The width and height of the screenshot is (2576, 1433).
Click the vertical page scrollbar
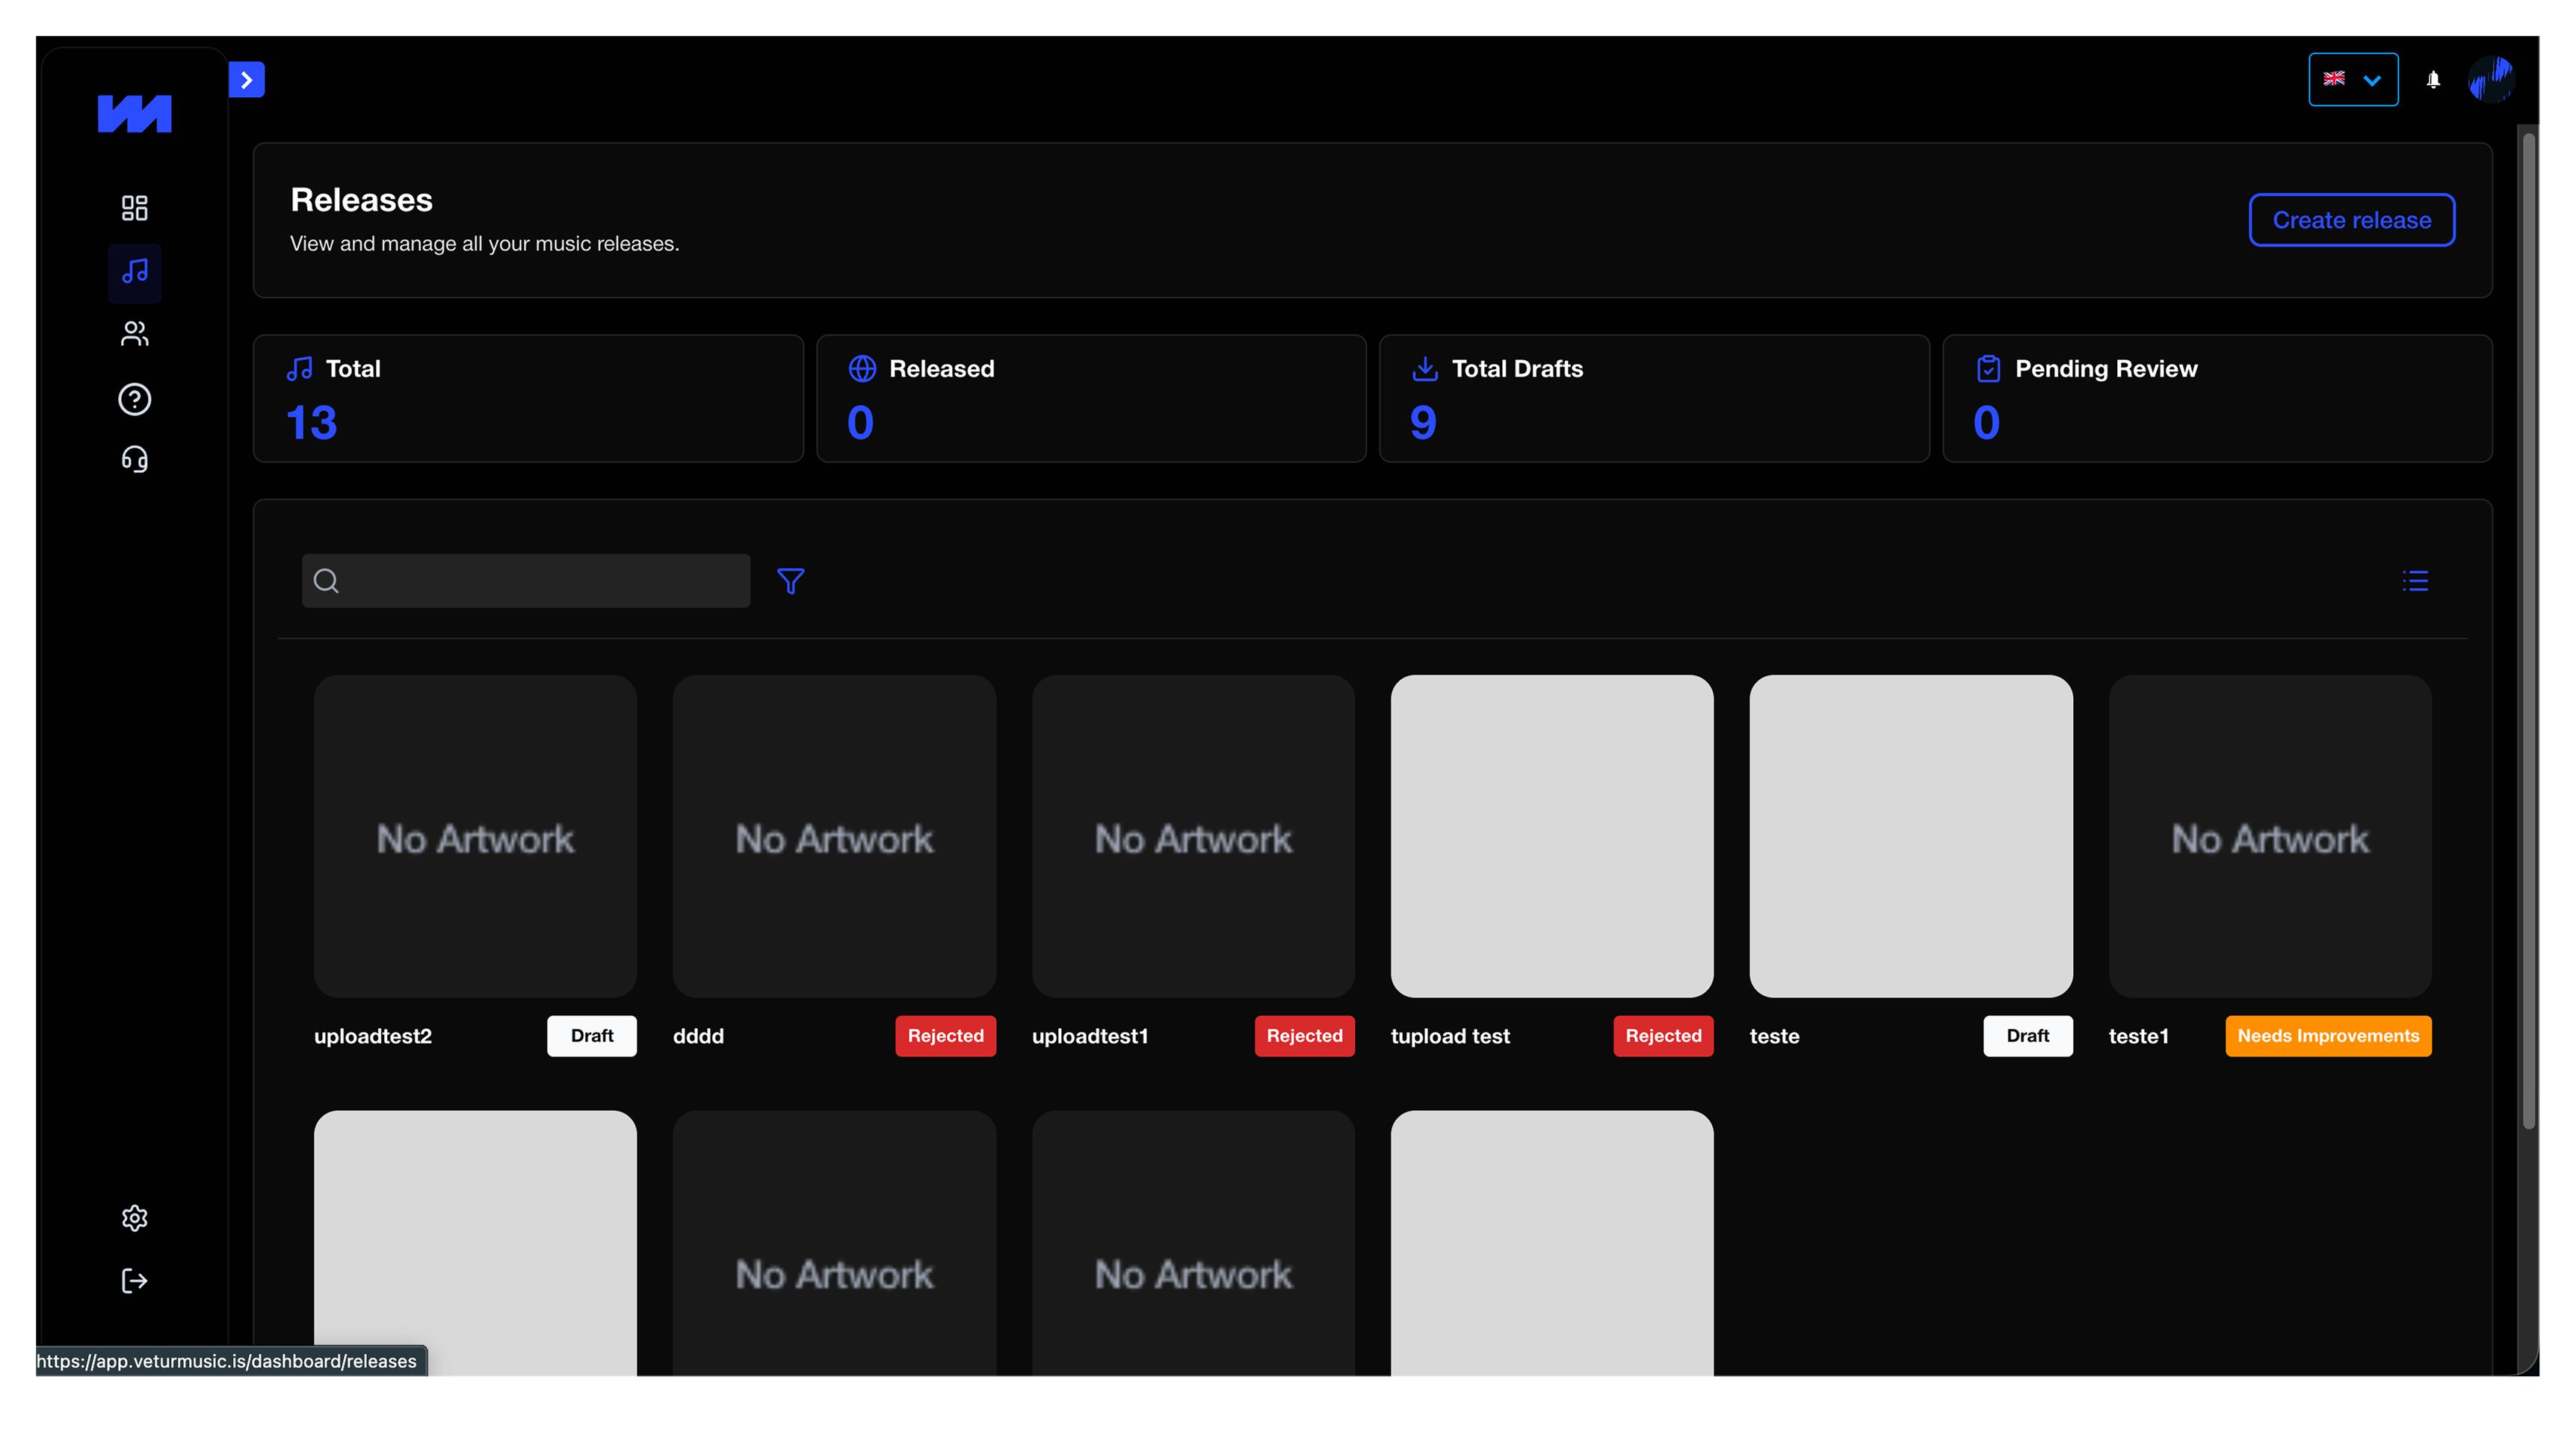tap(2528, 630)
